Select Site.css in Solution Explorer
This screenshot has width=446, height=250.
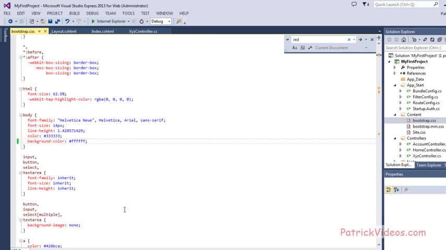click(419, 132)
